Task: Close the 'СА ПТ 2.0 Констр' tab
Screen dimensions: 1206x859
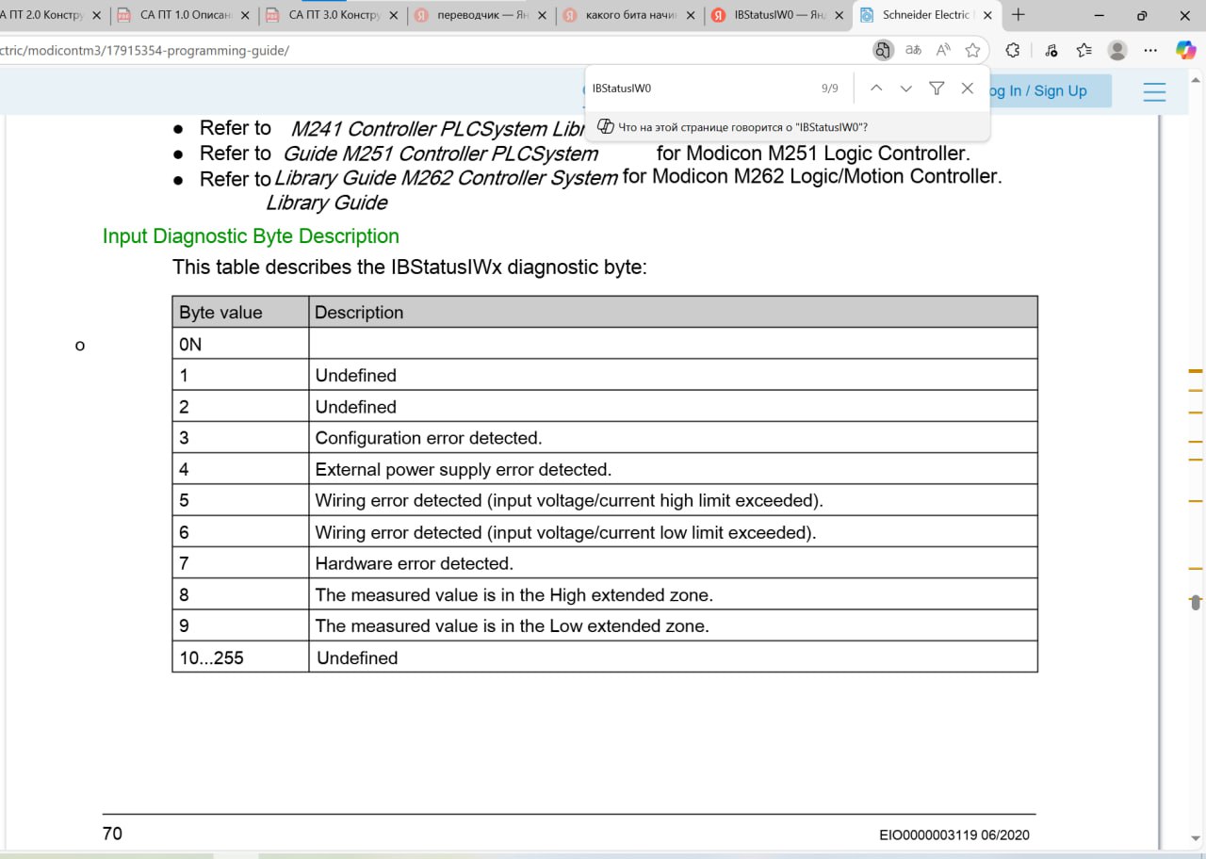Action: pos(96,15)
